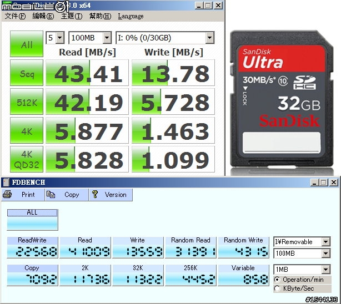
Task: Click the SanDisk Ultra 32GB card image
Action: click(x=282, y=99)
